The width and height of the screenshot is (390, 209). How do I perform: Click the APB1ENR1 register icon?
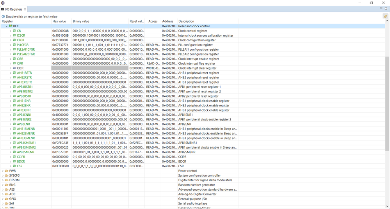click(14, 115)
